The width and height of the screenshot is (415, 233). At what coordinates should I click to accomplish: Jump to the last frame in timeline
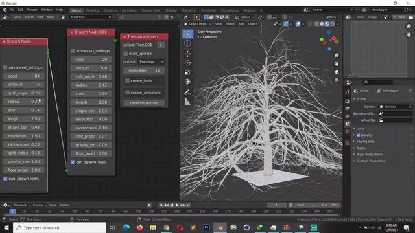tap(188, 205)
